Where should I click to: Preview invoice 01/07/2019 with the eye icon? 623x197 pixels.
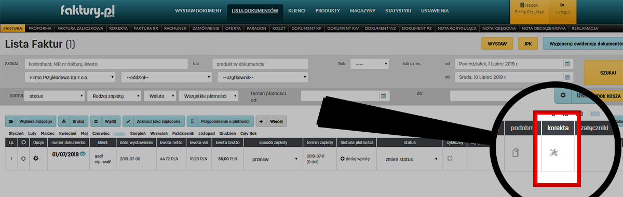click(83, 154)
